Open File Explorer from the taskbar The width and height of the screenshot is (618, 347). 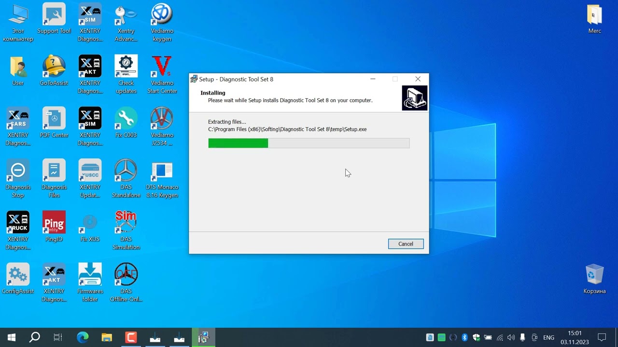coord(107,337)
